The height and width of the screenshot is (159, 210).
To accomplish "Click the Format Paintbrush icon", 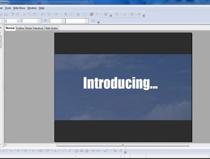I will tap(42, 14).
